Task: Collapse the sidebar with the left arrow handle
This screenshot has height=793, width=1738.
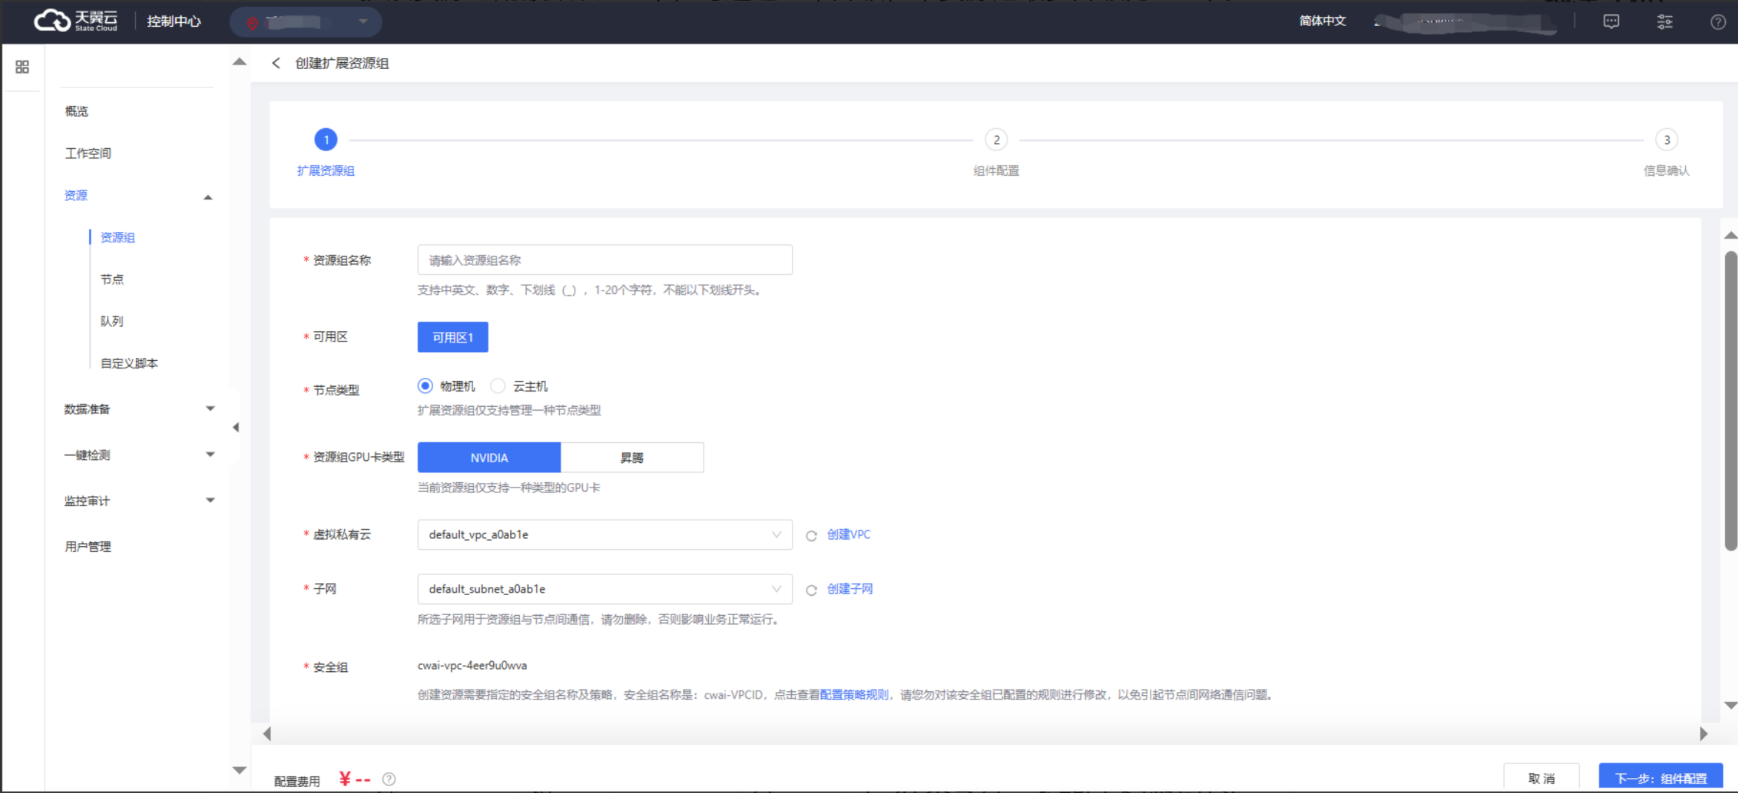Action: 236,427
